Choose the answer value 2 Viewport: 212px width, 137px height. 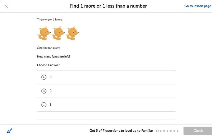point(50,91)
